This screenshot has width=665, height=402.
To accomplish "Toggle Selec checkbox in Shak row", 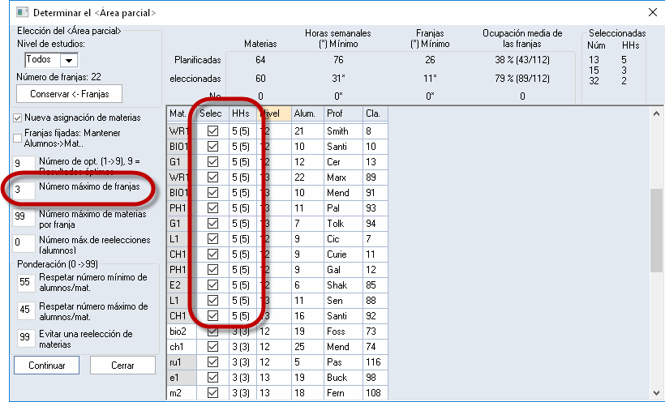I will (x=212, y=285).
